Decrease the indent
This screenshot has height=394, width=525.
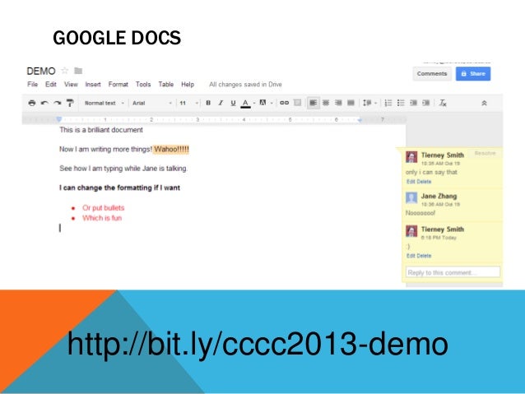(414, 103)
